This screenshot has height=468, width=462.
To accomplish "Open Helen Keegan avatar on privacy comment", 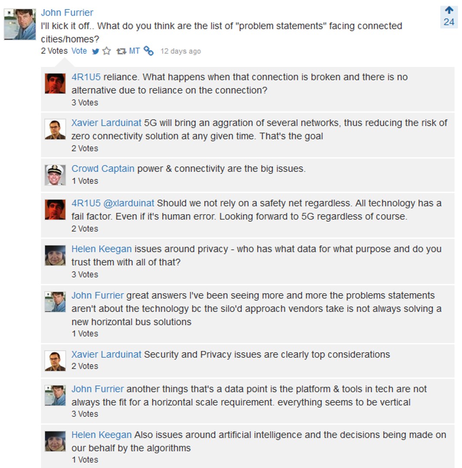I will (55, 255).
